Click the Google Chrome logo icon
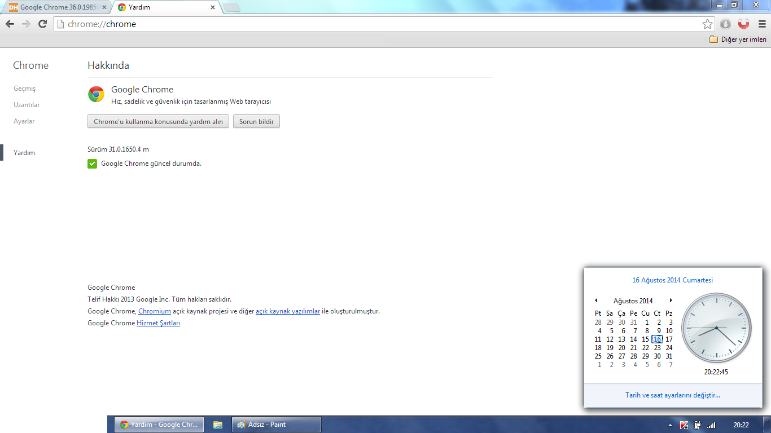771x433 pixels. click(96, 94)
